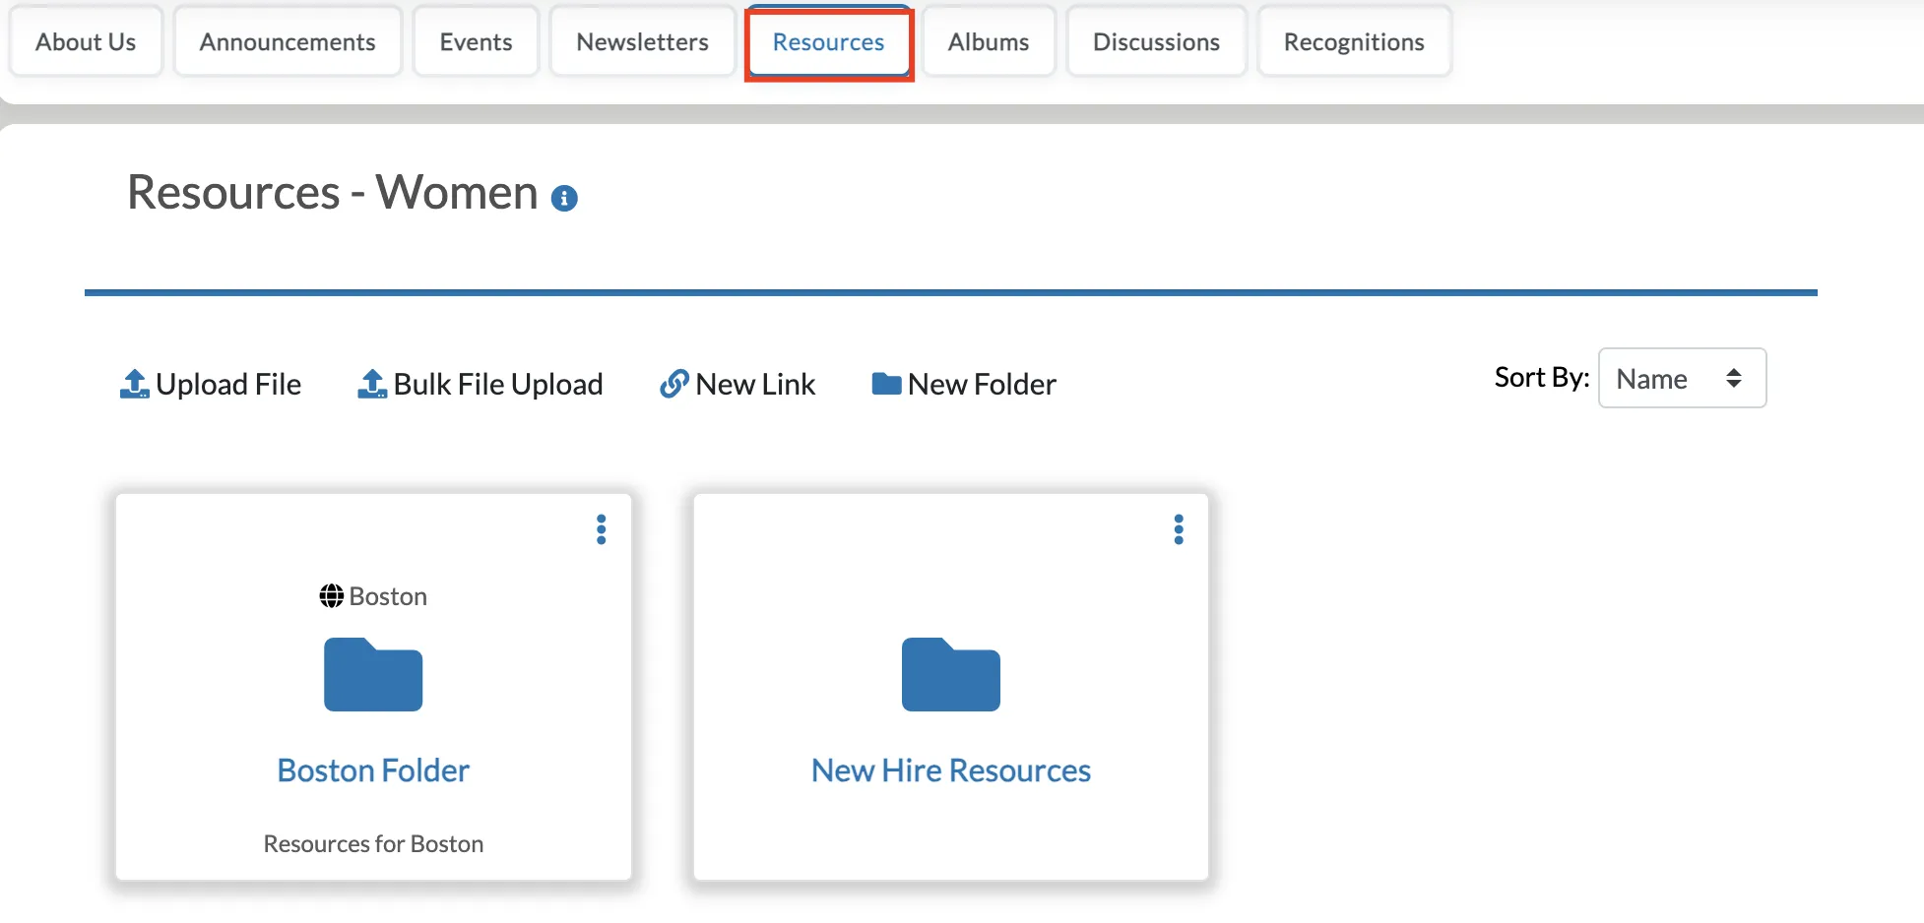Click the Boston Folder folder icon

coord(373,675)
